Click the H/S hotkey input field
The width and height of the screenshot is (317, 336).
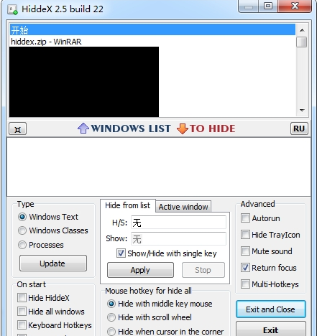(x=178, y=223)
